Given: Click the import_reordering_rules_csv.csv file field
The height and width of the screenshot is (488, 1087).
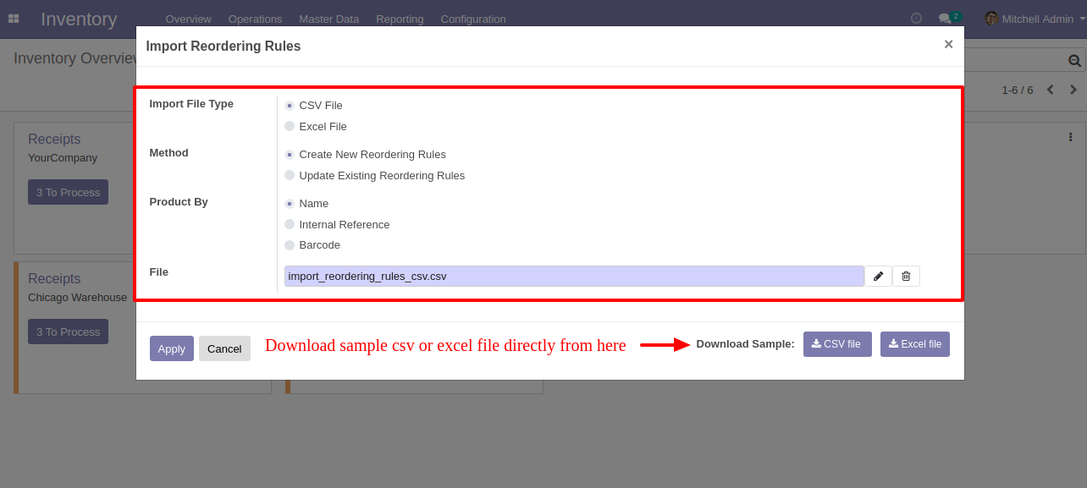Looking at the screenshot, I should [x=574, y=277].
